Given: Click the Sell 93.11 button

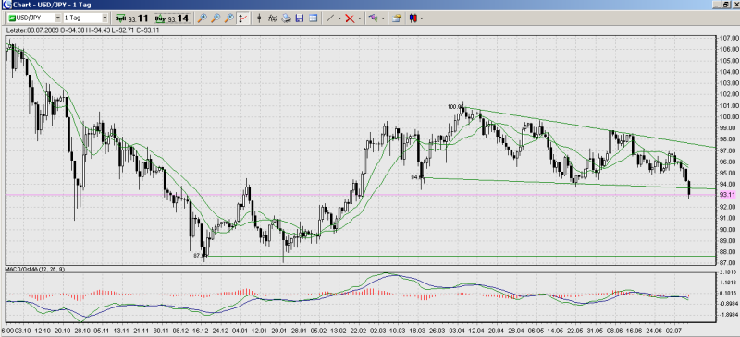Looking at the screenshot, I should coord(132,18).
